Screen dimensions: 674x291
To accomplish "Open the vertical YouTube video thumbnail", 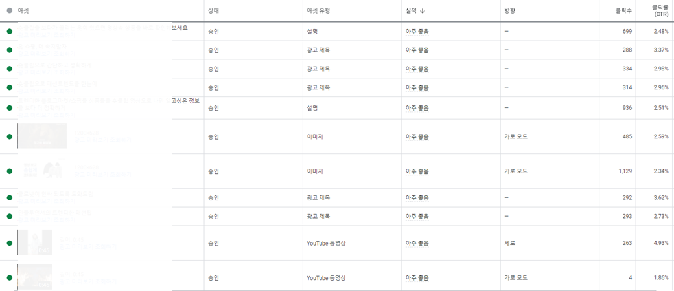I will (x=35, y=242).
